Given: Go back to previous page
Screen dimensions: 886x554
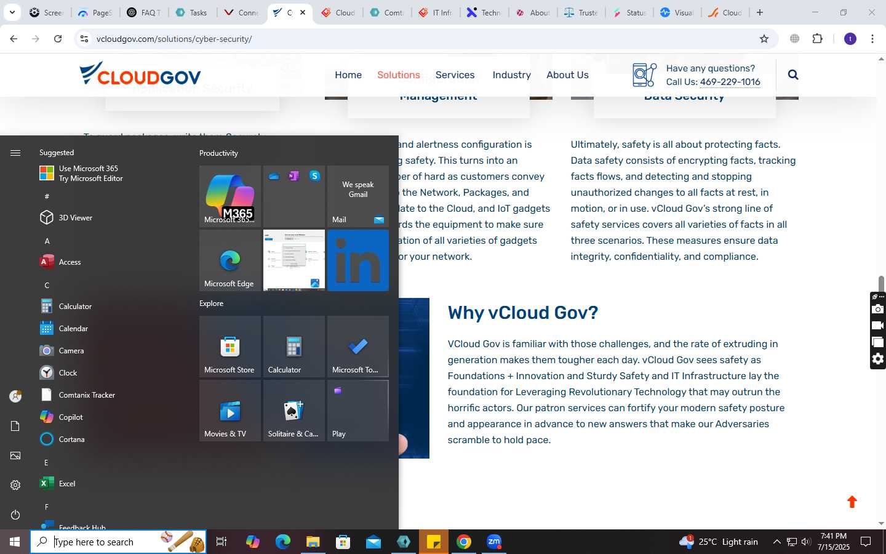Looking at the screenshot, I should [x=14, y=39].
